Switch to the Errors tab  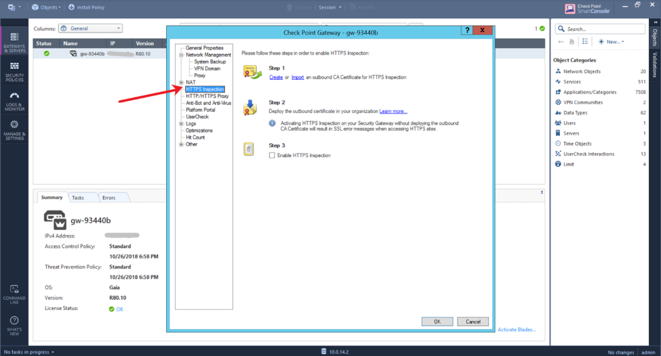pyautogui.click(x=108, y=198)
